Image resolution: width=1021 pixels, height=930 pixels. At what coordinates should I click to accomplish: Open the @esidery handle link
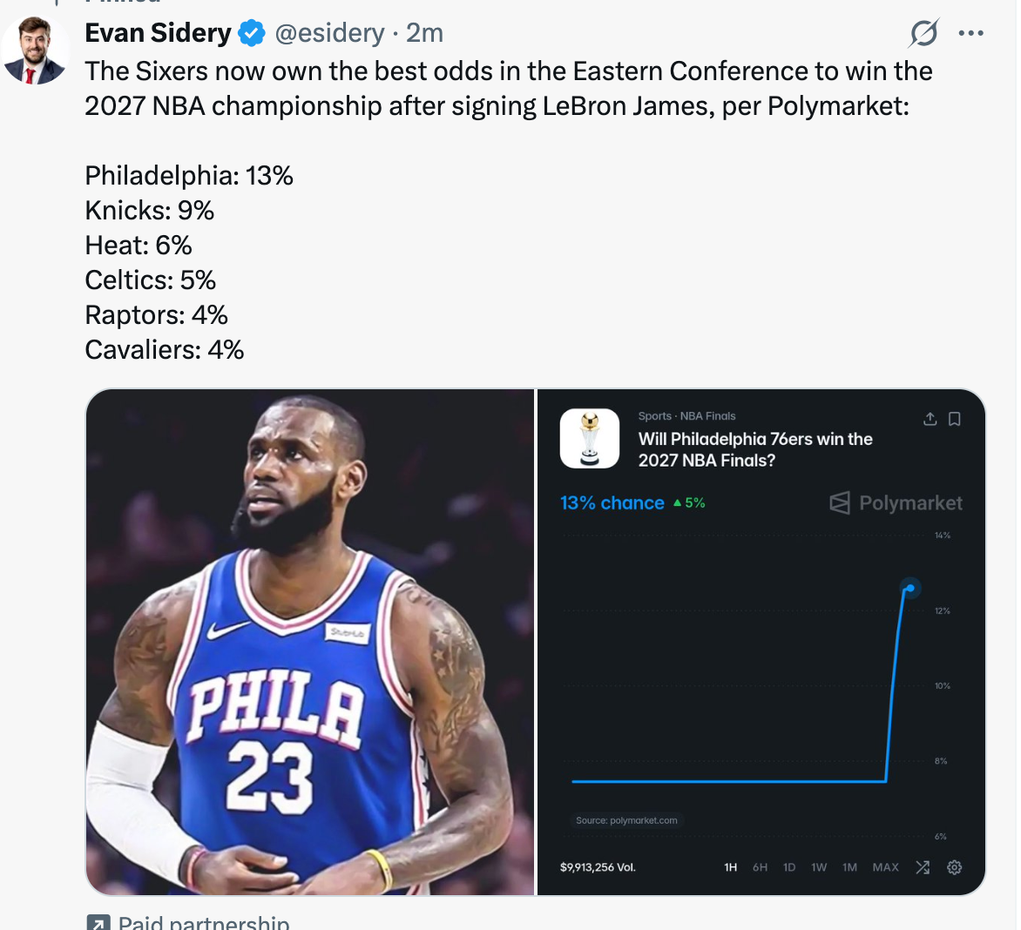(x=329, y=33)
